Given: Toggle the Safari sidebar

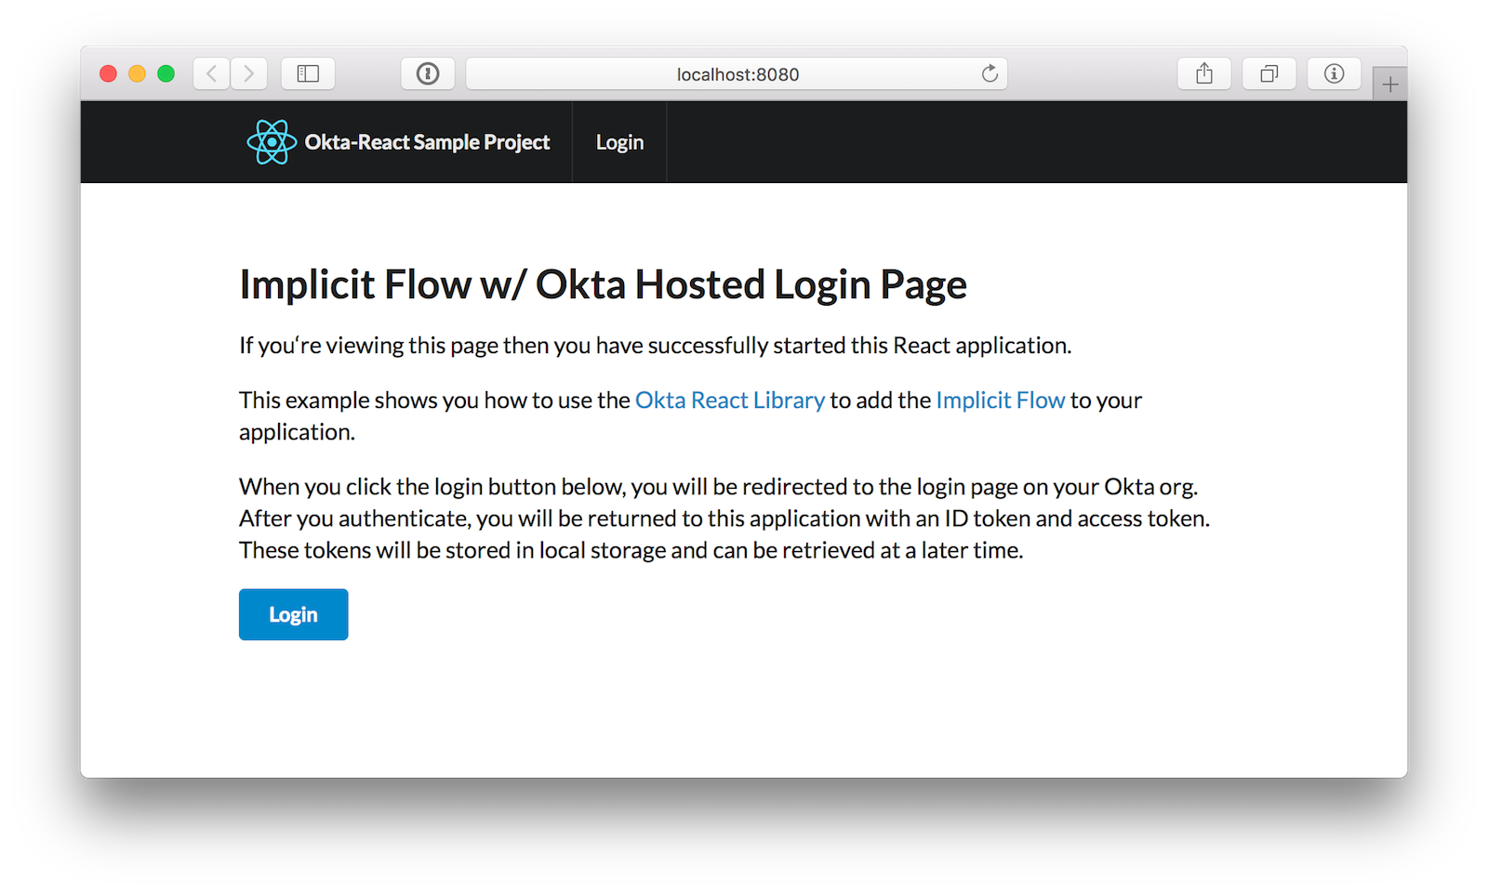Looking at the screenshot, I should coord(308,73).
